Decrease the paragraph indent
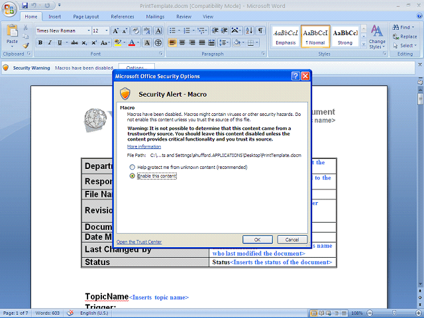Viewport: 424px width, 318px height. coord(215,30)
